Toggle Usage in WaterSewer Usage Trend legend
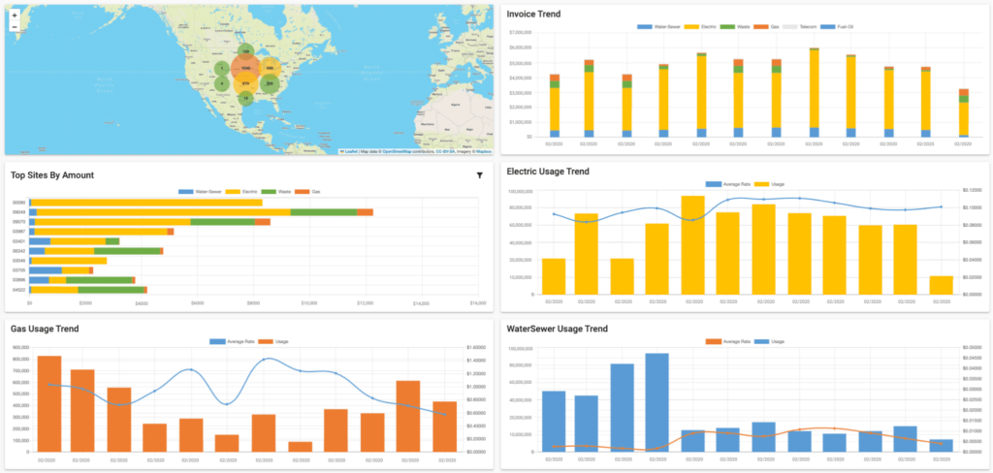Image resolution: width=993 pixels, height=473 pixels. click(768, 341)
